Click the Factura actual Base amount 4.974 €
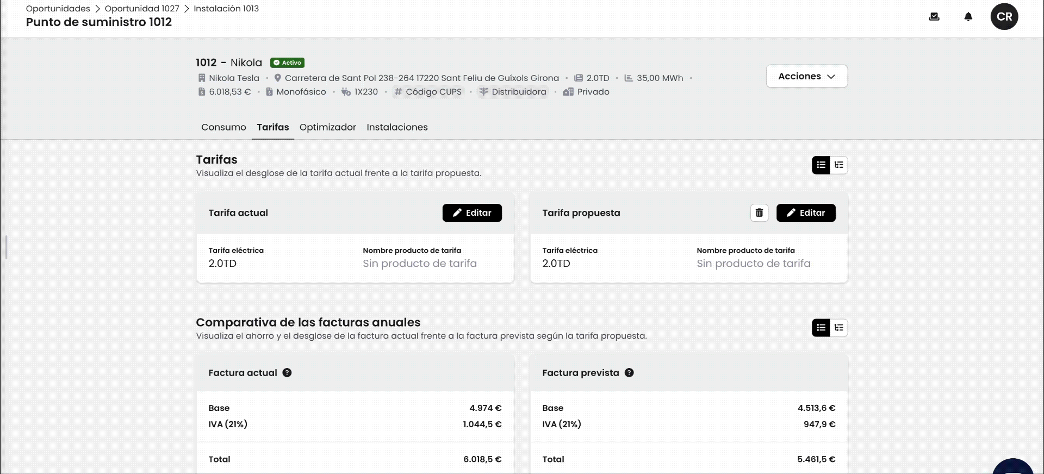The width and height of the screenshot is (1044, 474). pos(486,408)
